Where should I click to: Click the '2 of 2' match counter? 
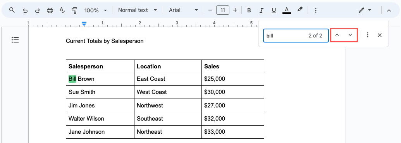pos(315,36)
